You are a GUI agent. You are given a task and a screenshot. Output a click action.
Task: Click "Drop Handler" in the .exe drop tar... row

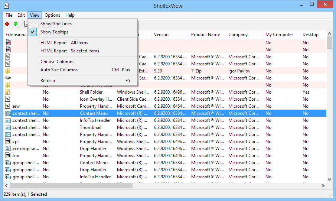click(x=93, y=149)
